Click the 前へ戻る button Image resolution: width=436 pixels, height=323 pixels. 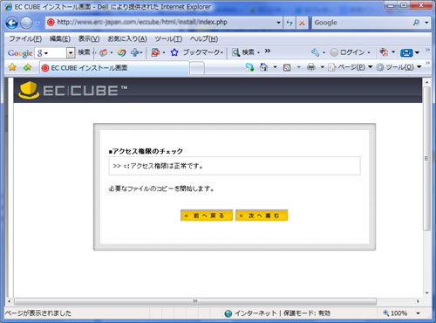(207, 216)
